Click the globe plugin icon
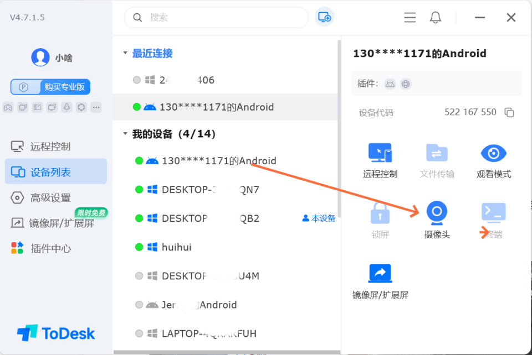The height and width of the screenshot is (355, 532). [406, 83]
